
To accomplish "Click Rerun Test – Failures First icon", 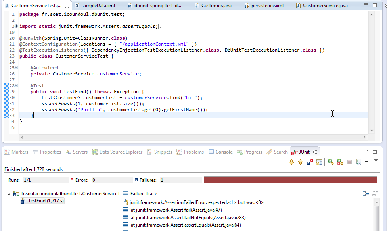I will [x=340, y=162].
